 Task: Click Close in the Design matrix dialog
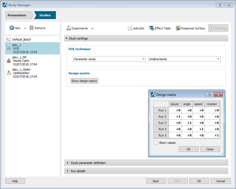pos(210,149)
